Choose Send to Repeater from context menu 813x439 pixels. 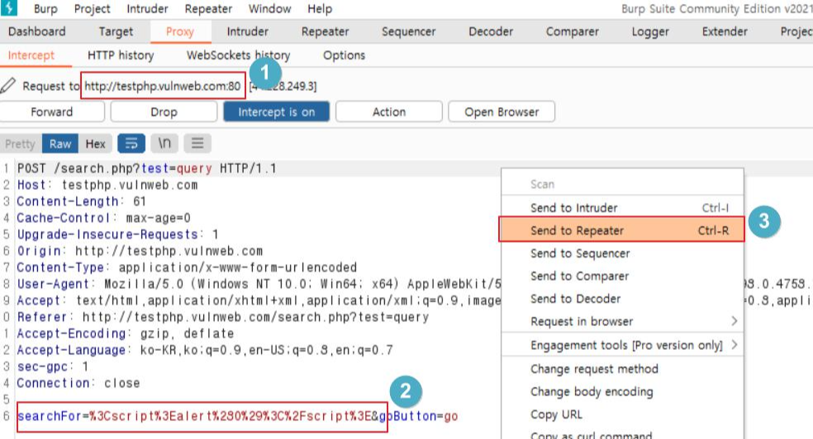(621, 230)
